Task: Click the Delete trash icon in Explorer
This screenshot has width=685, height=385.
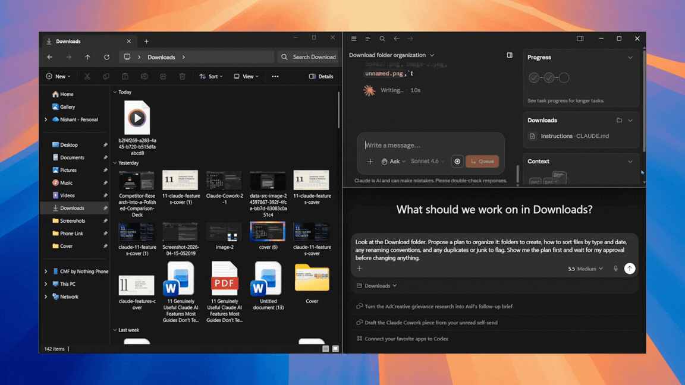Action: 182,77
